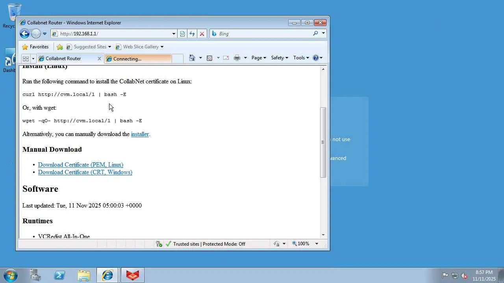
Task: Go back using the Back arrow button
Action: point(24,34)
